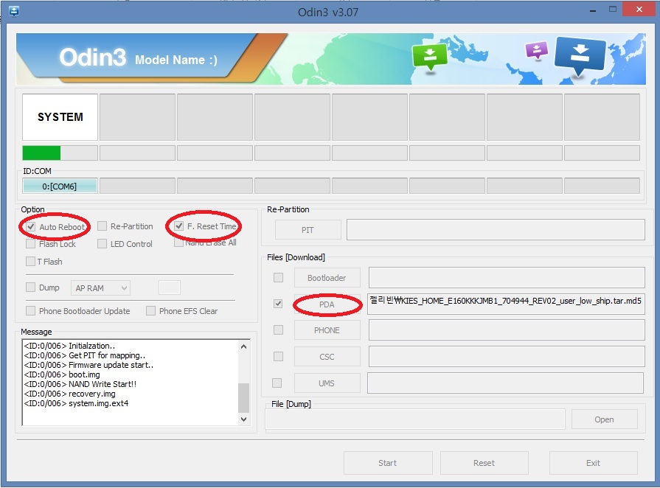
Task: Select the COM6 port ID box
Action: point(60,186)
